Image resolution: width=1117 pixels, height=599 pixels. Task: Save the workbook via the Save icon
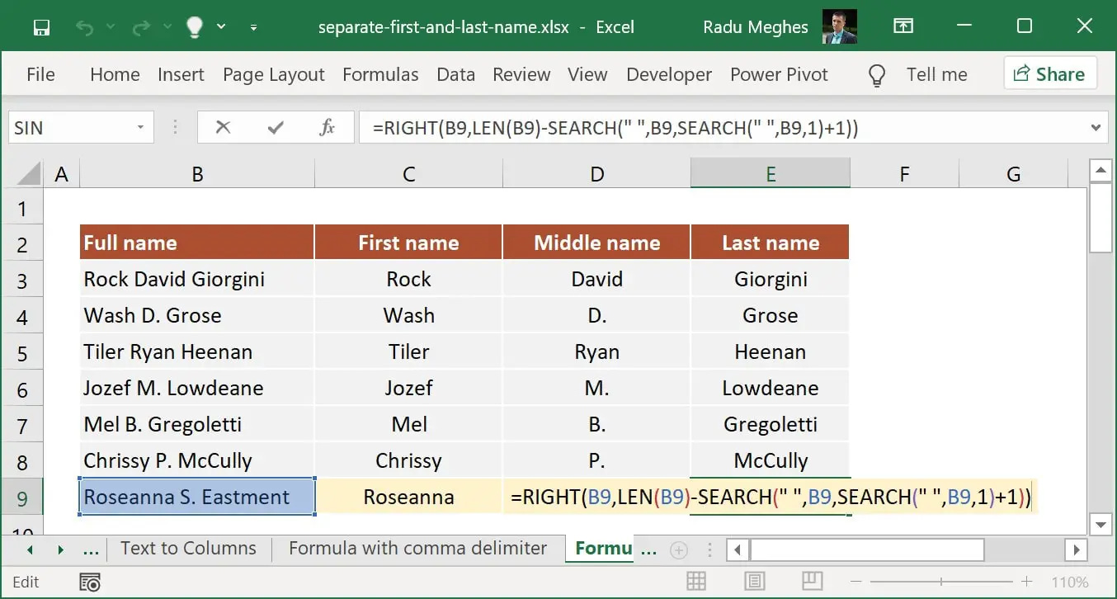(x=40, y=26)
